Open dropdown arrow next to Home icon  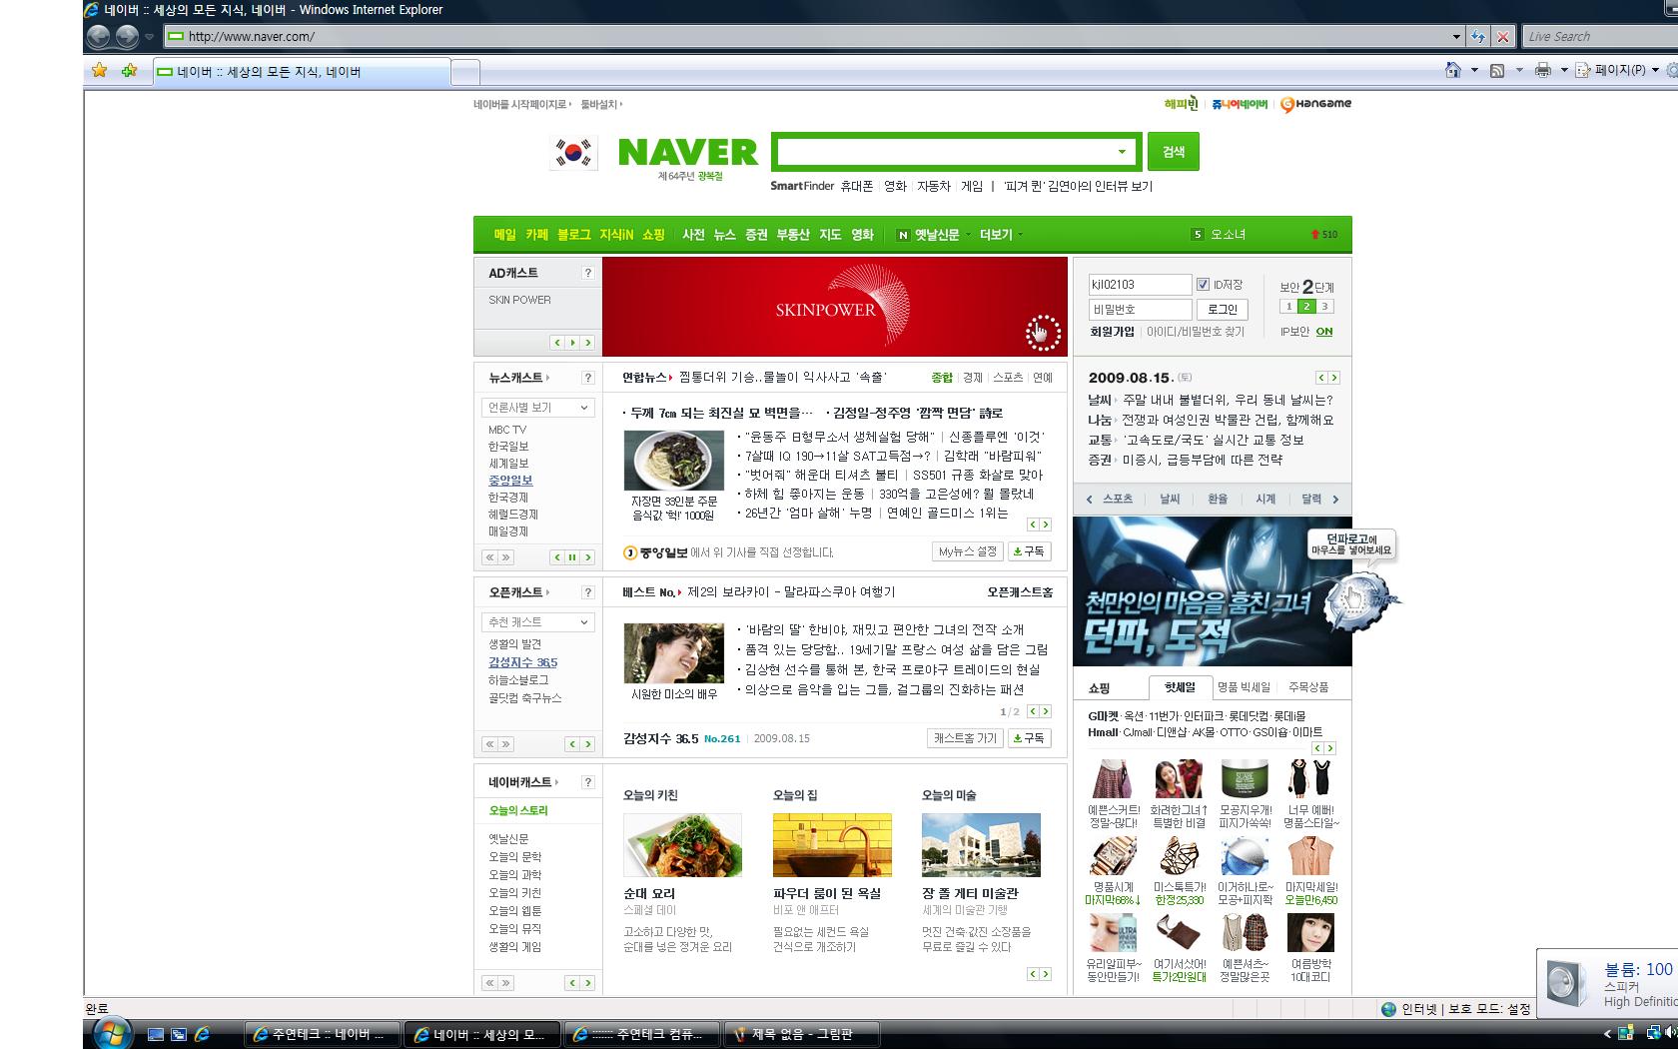pos(1474,70)
